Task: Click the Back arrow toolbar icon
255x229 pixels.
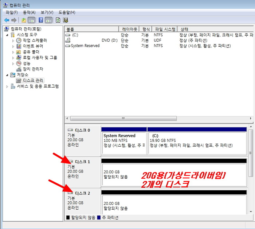Action: [x=7, y=20]
